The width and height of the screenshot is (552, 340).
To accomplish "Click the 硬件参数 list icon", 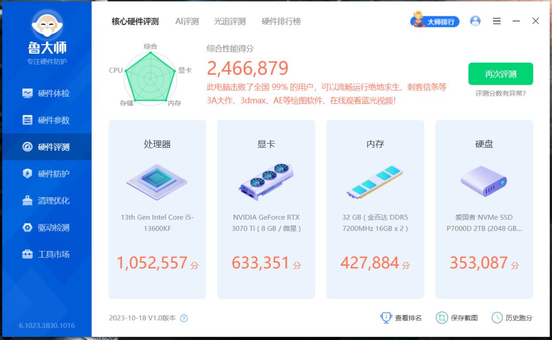I will pos(28,120).
